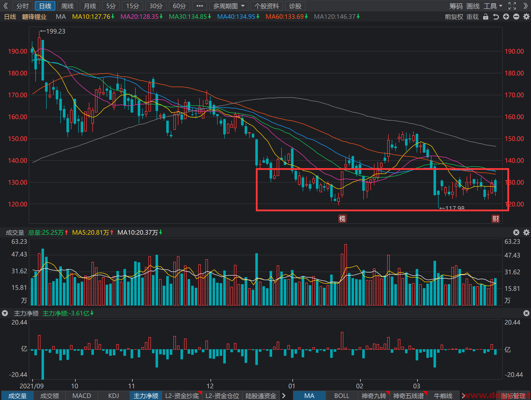
Task: Select 成交额 indicator tab
Action: pyautogui.click(x=50, y=396)
